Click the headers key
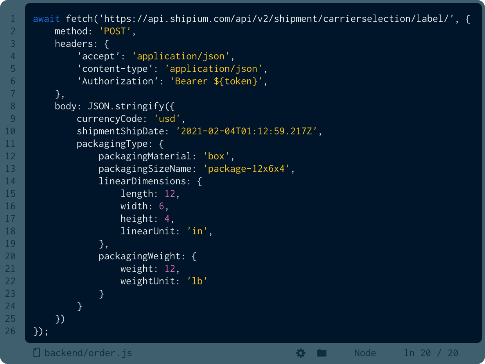485x364 pixels. [x=74, y=44]
